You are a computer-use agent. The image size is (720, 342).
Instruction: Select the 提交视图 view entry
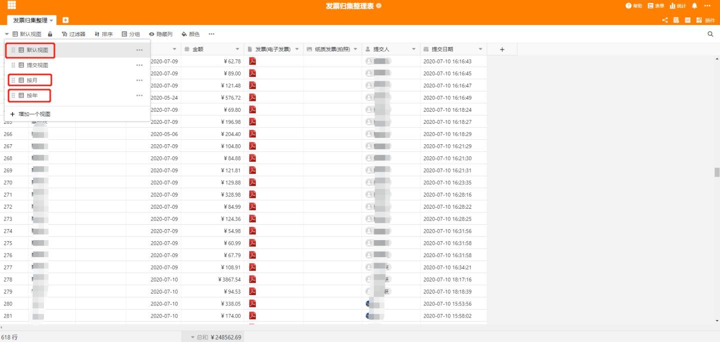[x=37, y=65]
